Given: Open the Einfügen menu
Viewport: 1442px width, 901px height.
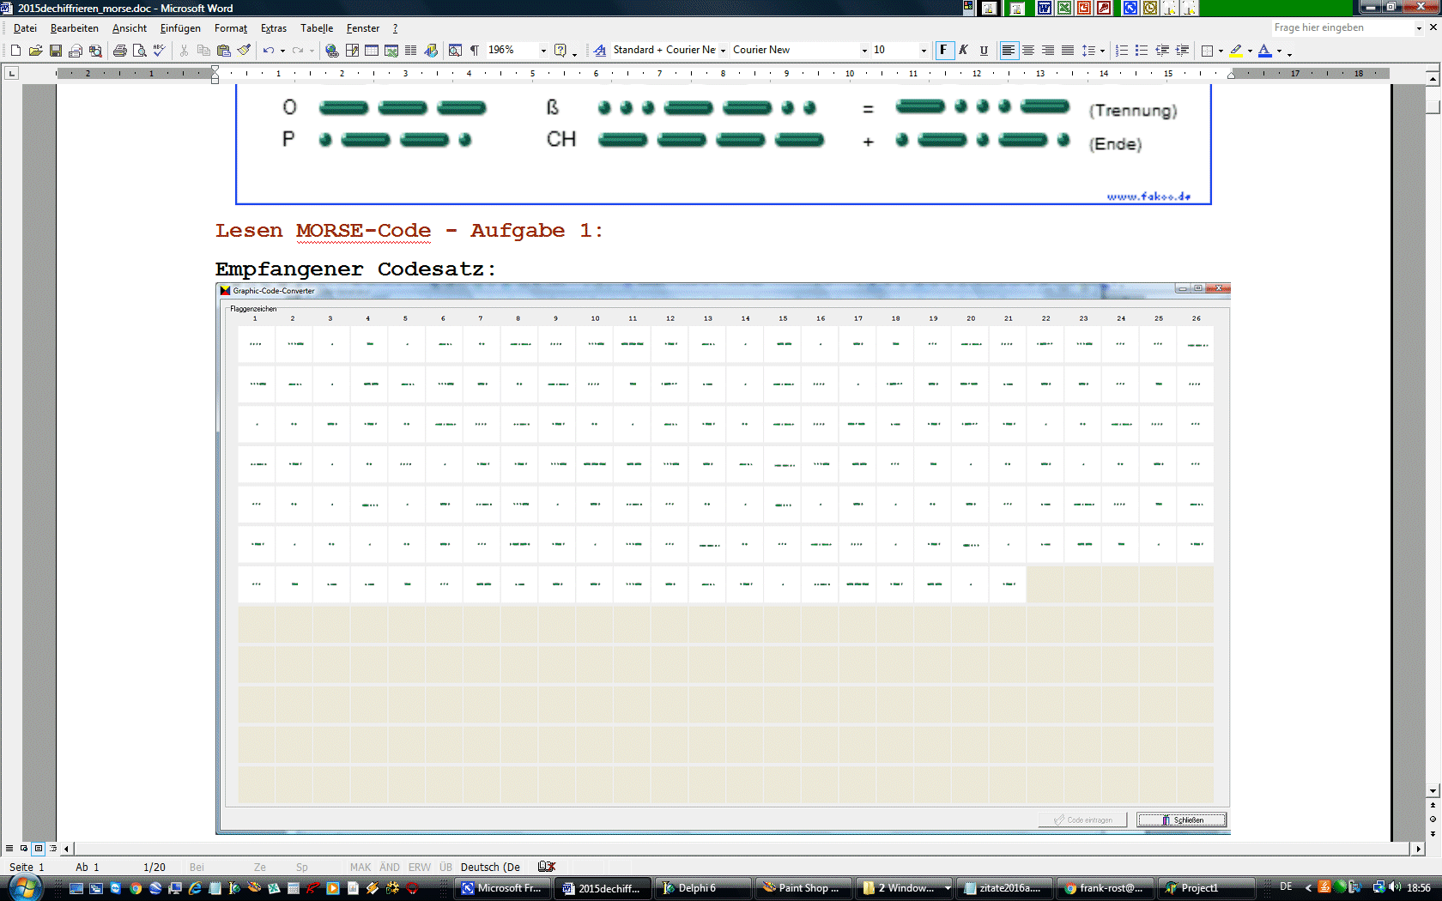Looking at the screenshot, I should (180, 28).
